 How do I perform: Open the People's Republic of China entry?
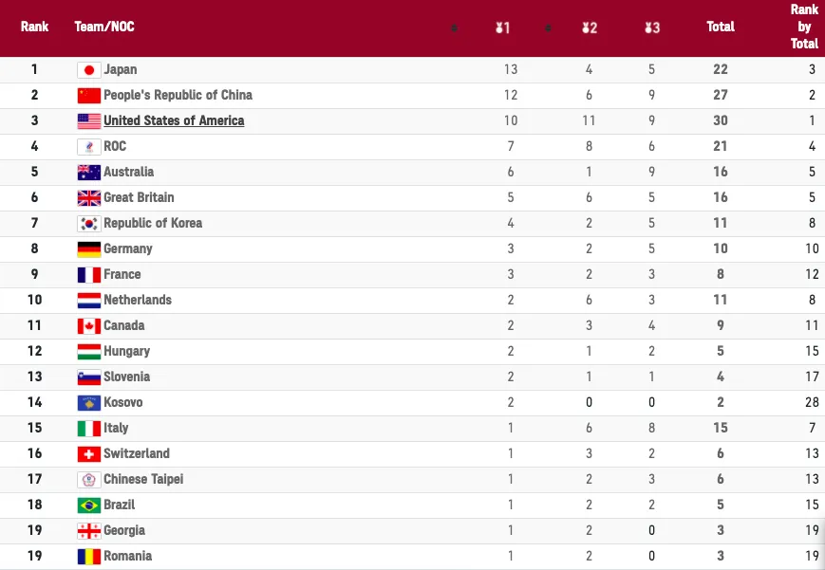(178, 95)
